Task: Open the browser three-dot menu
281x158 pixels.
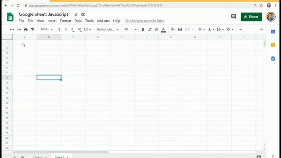Action: point(275,6)
